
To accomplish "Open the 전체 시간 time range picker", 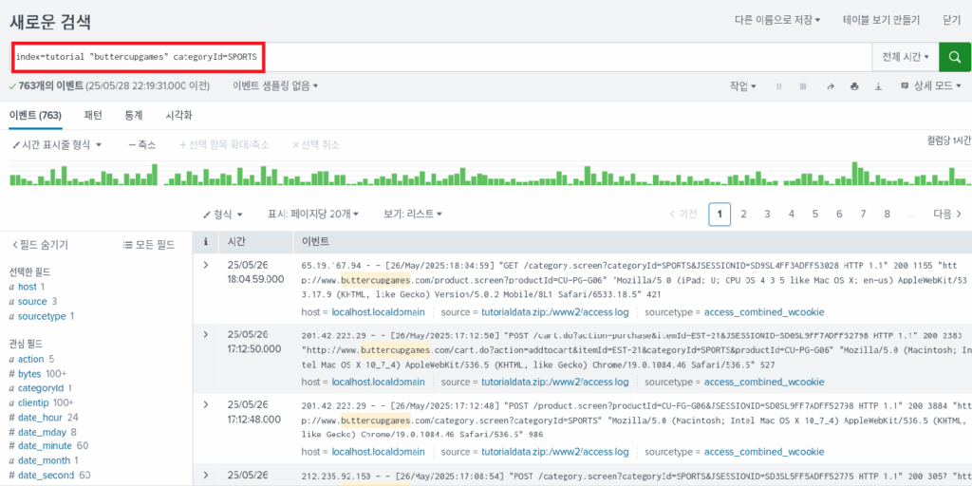I will pyautogui.click(x=905, y=57).
